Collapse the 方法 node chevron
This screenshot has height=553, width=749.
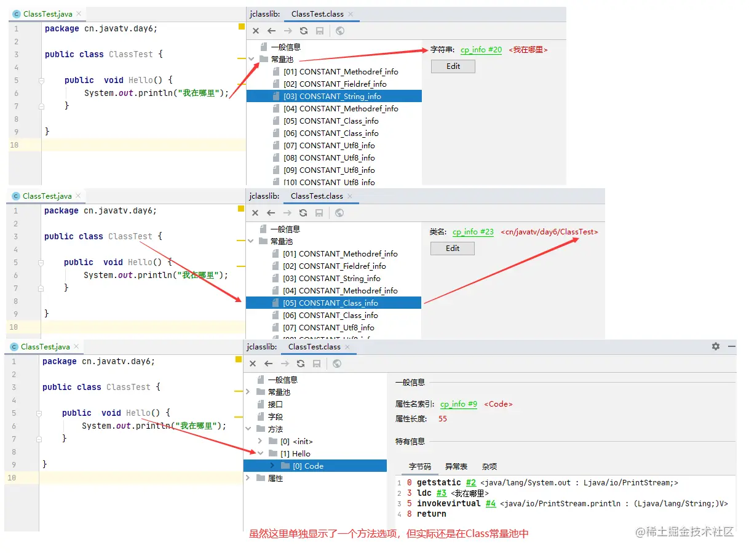click(248, 429)
